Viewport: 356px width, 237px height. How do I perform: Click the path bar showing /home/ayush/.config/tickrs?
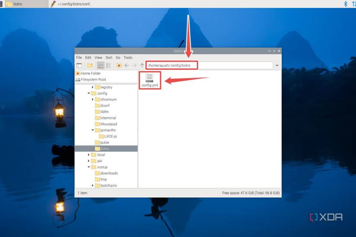(209, 65)
